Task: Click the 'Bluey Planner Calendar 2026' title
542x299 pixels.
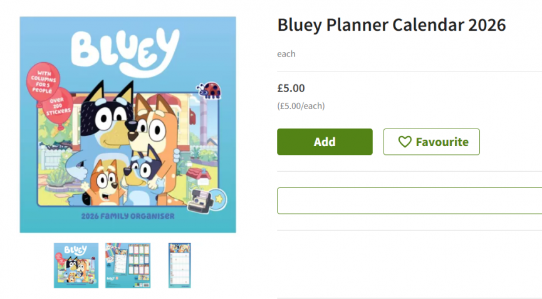Action: (391, 25)
